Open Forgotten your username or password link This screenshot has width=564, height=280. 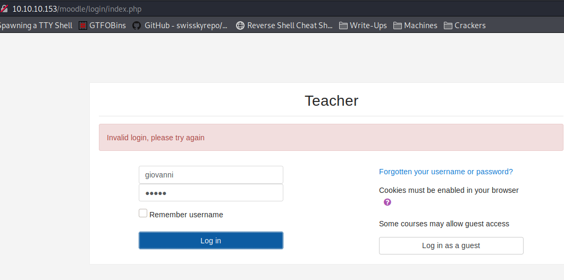pos(446,172)
